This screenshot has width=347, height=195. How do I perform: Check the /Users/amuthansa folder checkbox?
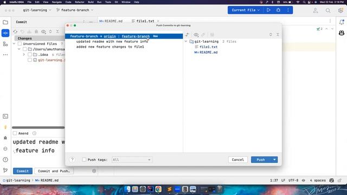click(x=25, y=49)
